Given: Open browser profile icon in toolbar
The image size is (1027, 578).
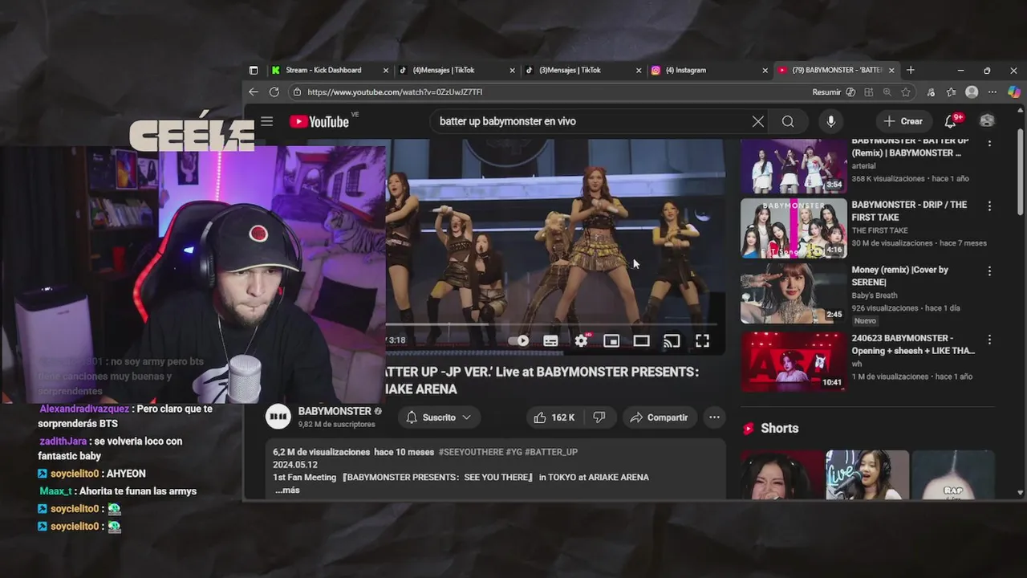Looking at the screenshot, I should point(972,92).
